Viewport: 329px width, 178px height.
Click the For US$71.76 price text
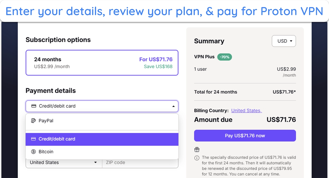click(156, 59)
